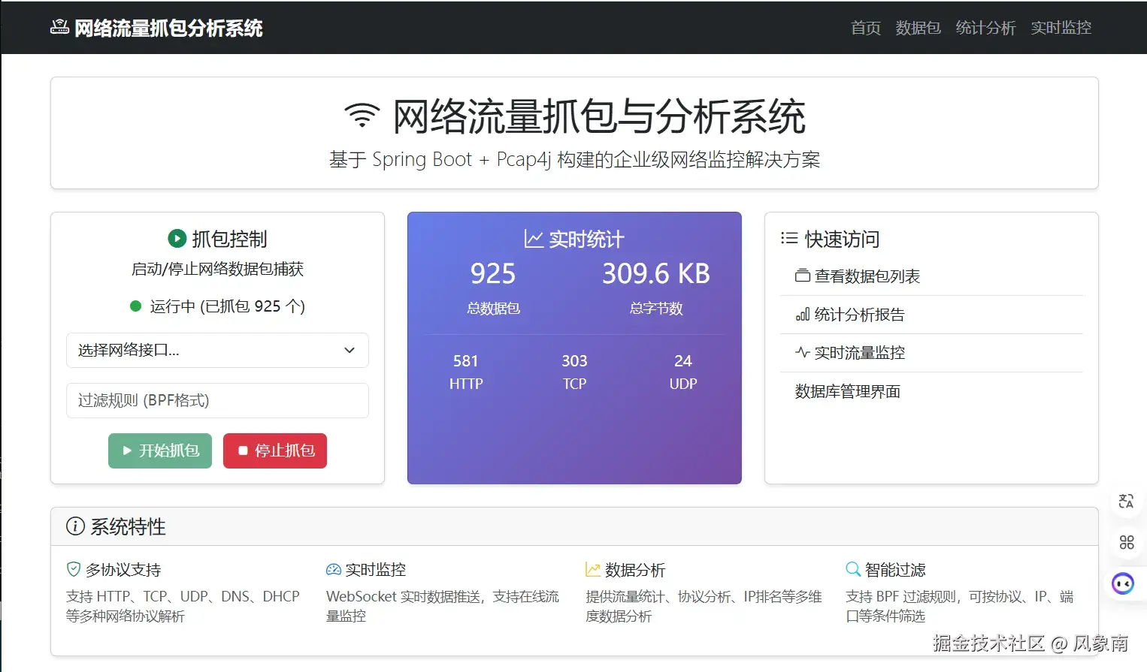Viewport: 1147px width, 672px height.
Task: Click the 309.6 KB total bytes value
Action: coord(656,273)
